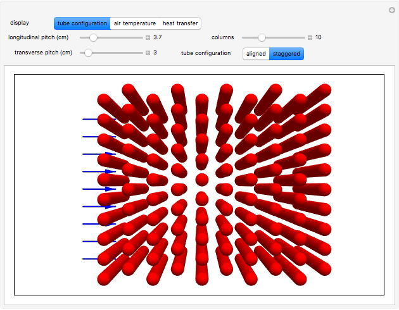The image size is (399, 310).
Task: Expand the columns slider controls
Action: (310, 38)
